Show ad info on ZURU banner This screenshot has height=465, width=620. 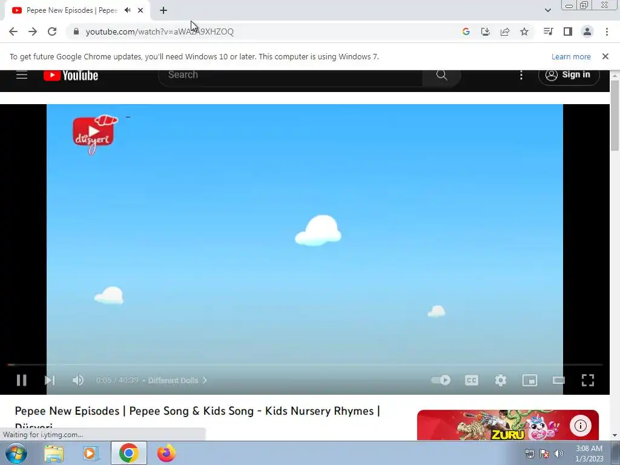point(581,426)
